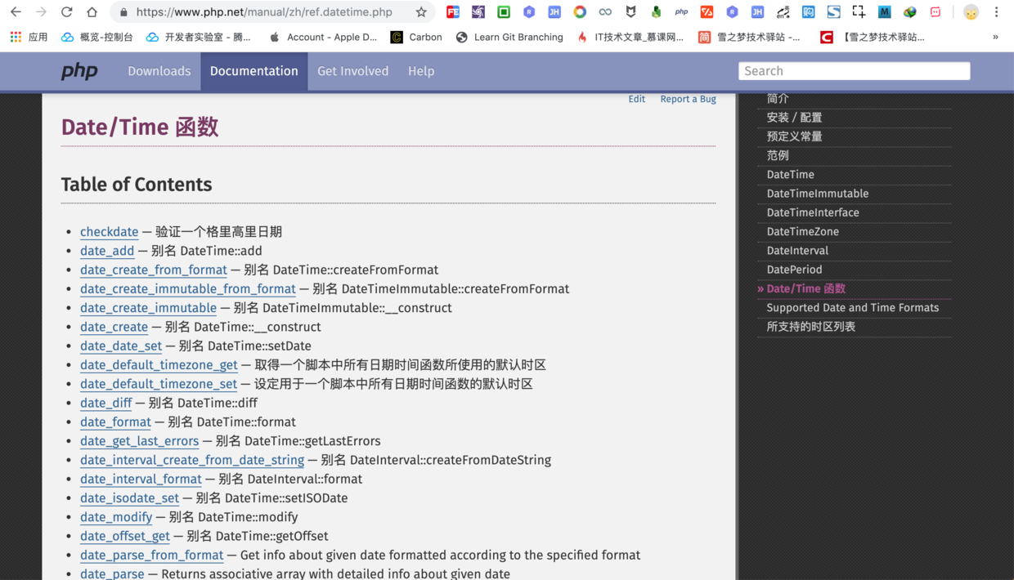Click the Carbon icon in the bookmarks bar
The width and height of the screenshot is (1014, 580).
click(x=396, y=37)
